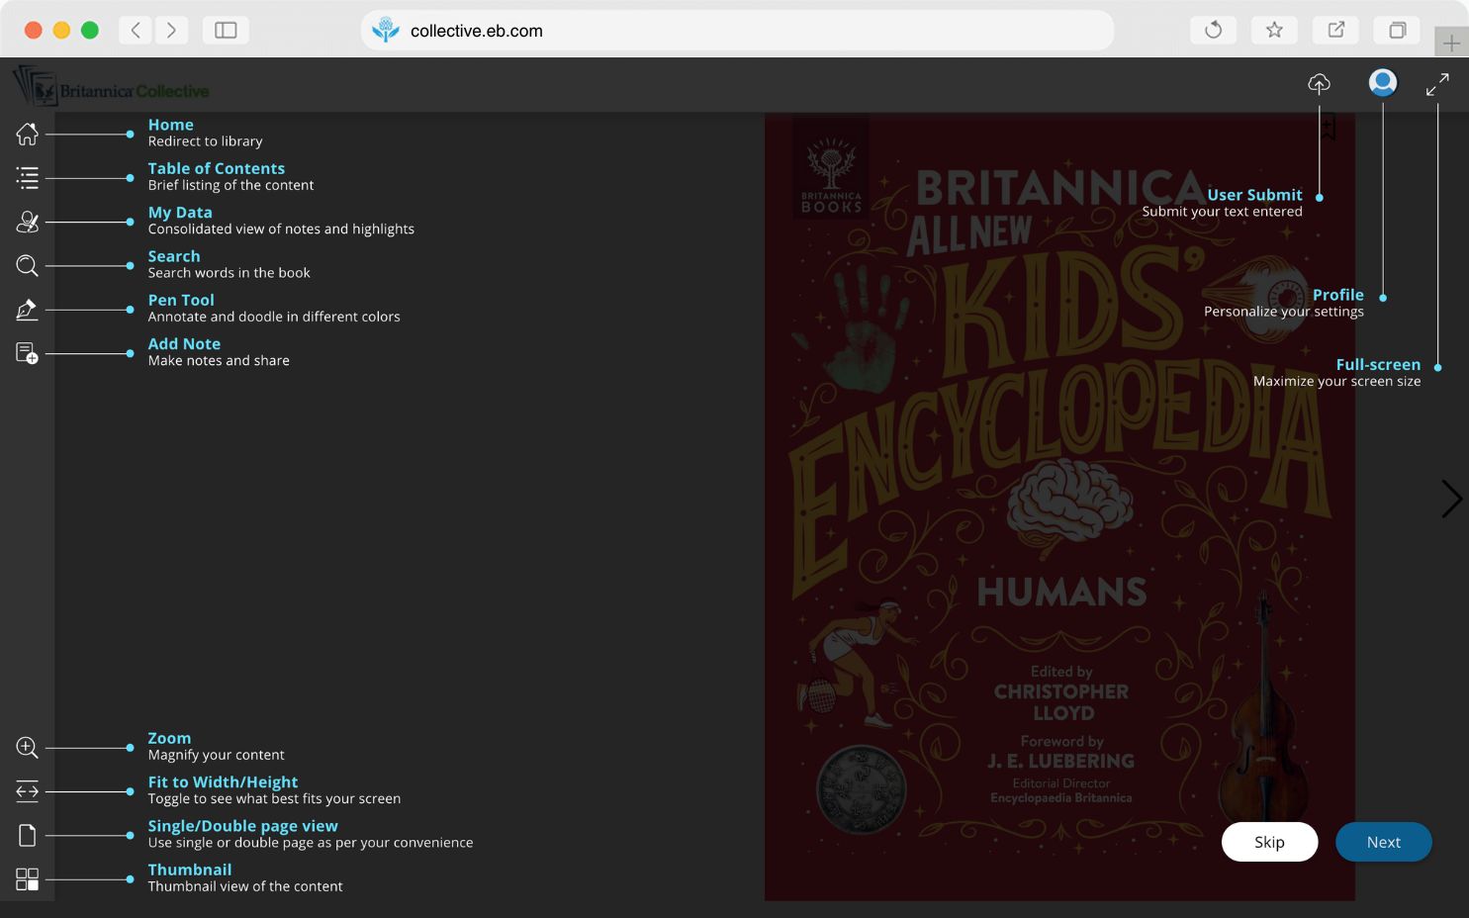Toggle the browser sidebar panel

[226, 31]
